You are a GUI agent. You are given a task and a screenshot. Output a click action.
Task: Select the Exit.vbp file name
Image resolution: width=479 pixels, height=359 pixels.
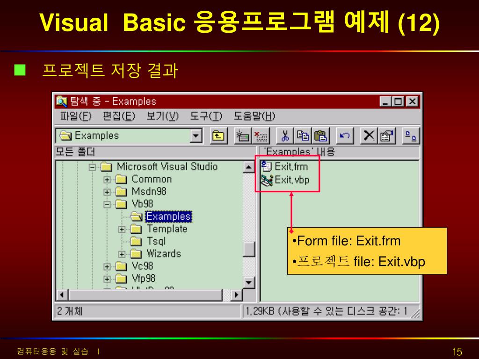(292, 180)
